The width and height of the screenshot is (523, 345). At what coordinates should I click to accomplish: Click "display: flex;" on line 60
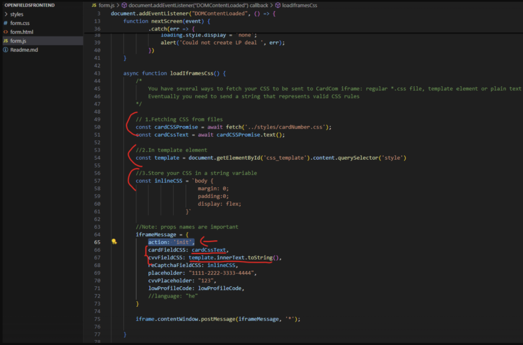point(219,204)
